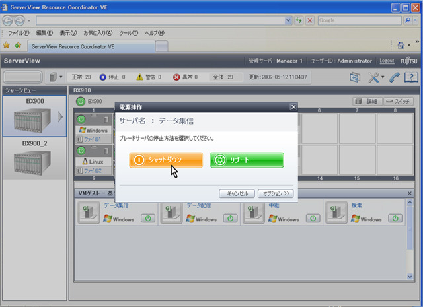Viewport: 423px width, 307px height.
Task: Expand the BX900 chassis arrow
Action: point(60,117)
